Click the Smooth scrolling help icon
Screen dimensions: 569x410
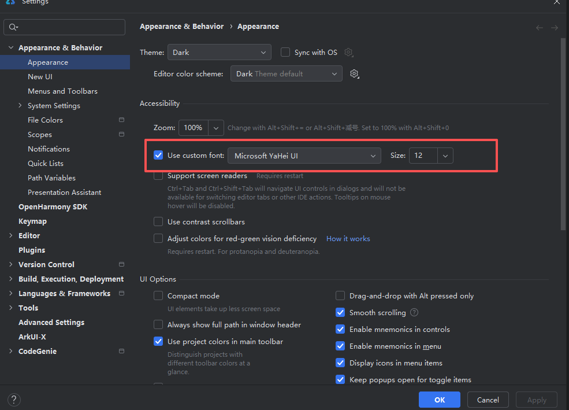coord(414,312)
